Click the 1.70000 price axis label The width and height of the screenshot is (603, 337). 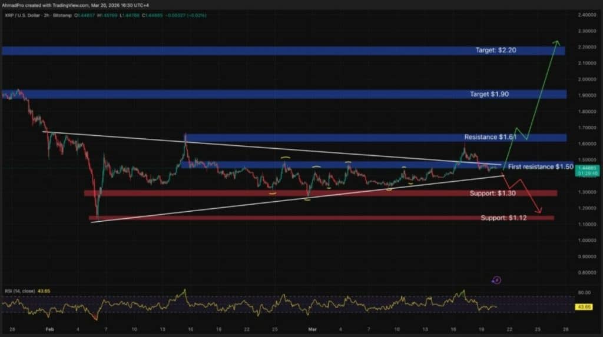point(587,127)
